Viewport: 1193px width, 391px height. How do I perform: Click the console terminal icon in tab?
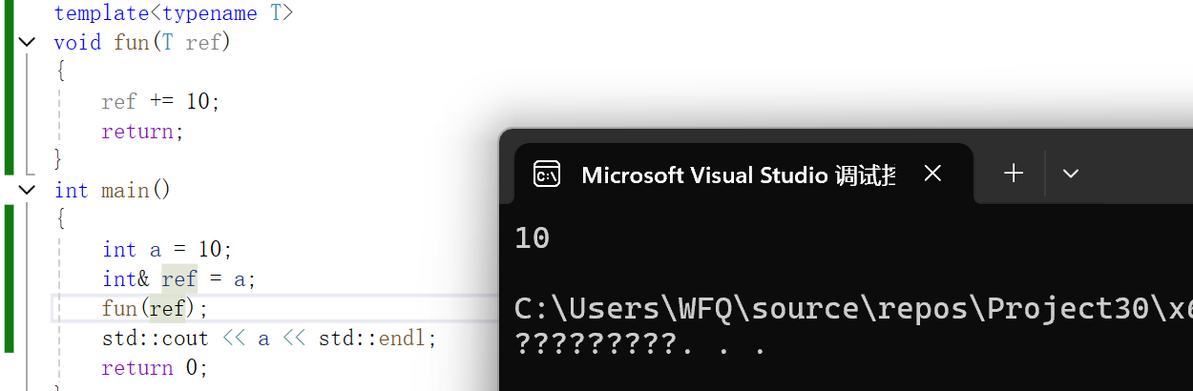(547, 175)
